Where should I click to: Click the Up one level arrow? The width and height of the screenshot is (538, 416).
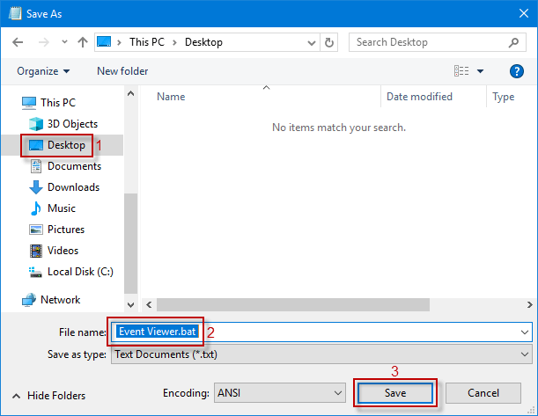pyautogui.click(x=82, y=42)
